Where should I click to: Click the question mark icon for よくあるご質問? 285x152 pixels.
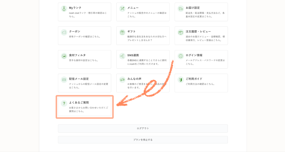pyautogui.click(x=64, y=103)
